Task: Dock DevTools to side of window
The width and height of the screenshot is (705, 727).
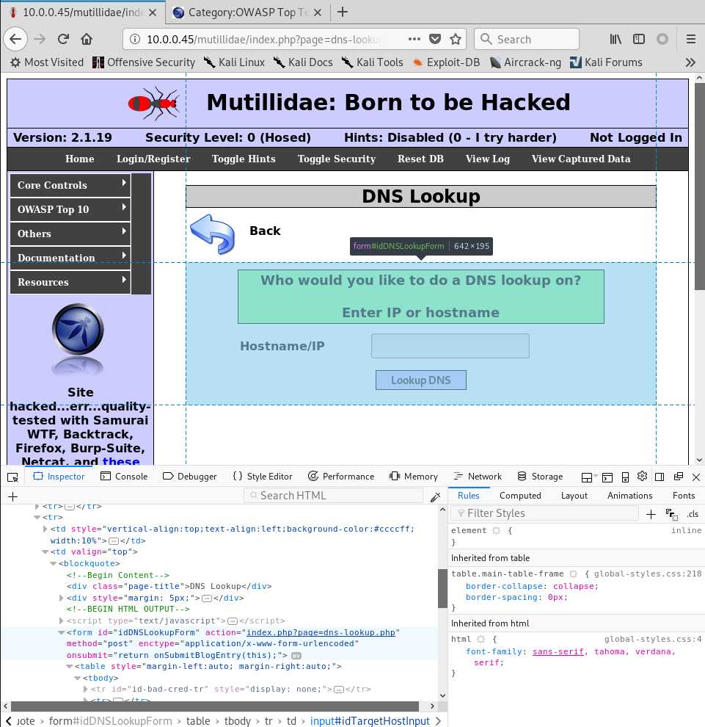Action: [x=660, y=477]
